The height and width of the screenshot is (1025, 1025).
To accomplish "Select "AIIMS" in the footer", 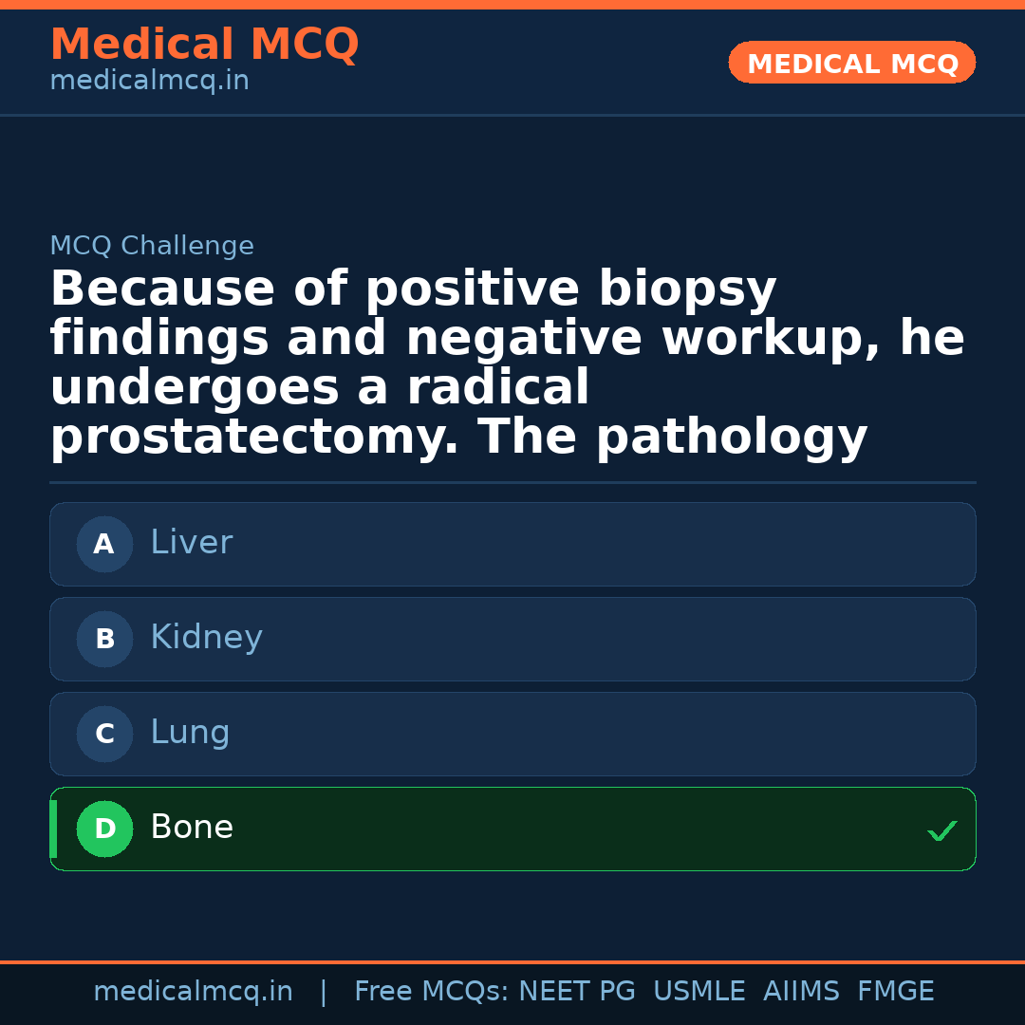I will click(801, 992).
